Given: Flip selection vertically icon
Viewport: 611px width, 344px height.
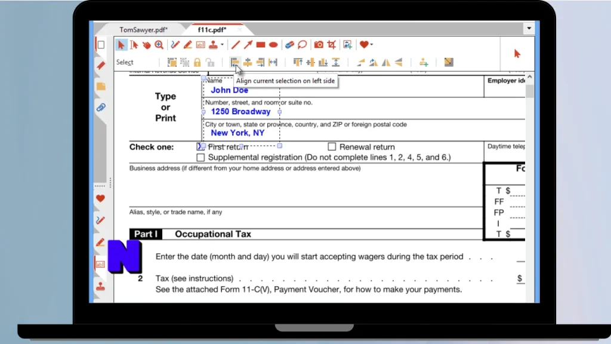Looking at the screenshot, I should pos(399,62).
